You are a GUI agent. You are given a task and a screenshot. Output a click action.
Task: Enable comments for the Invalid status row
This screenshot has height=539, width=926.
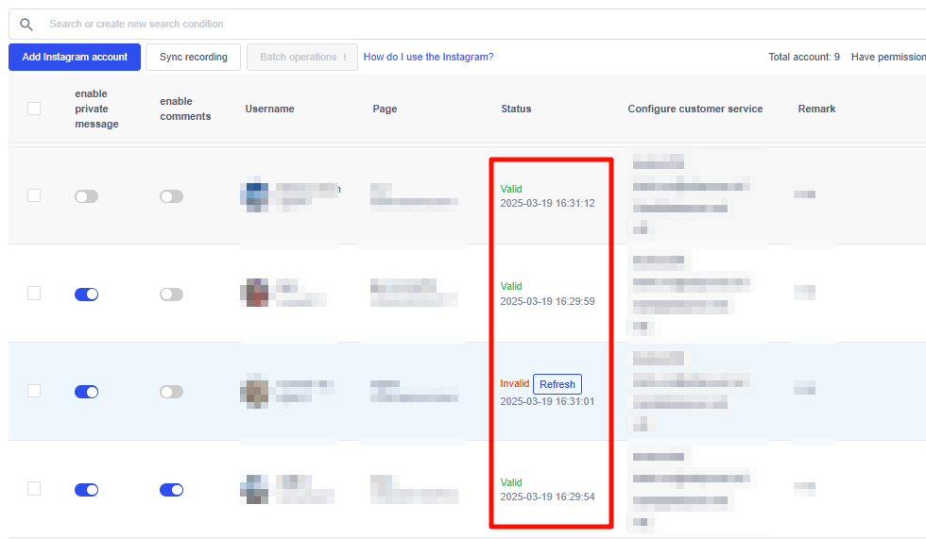[171, 392]
